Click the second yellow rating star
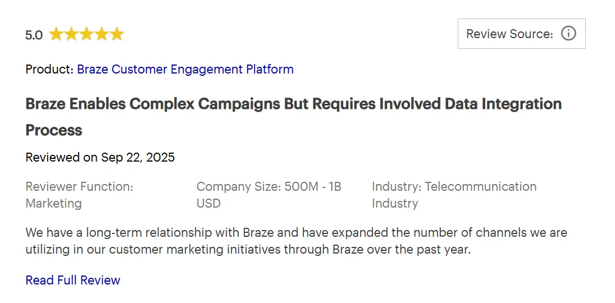615x303 pixels. point(71,35)
